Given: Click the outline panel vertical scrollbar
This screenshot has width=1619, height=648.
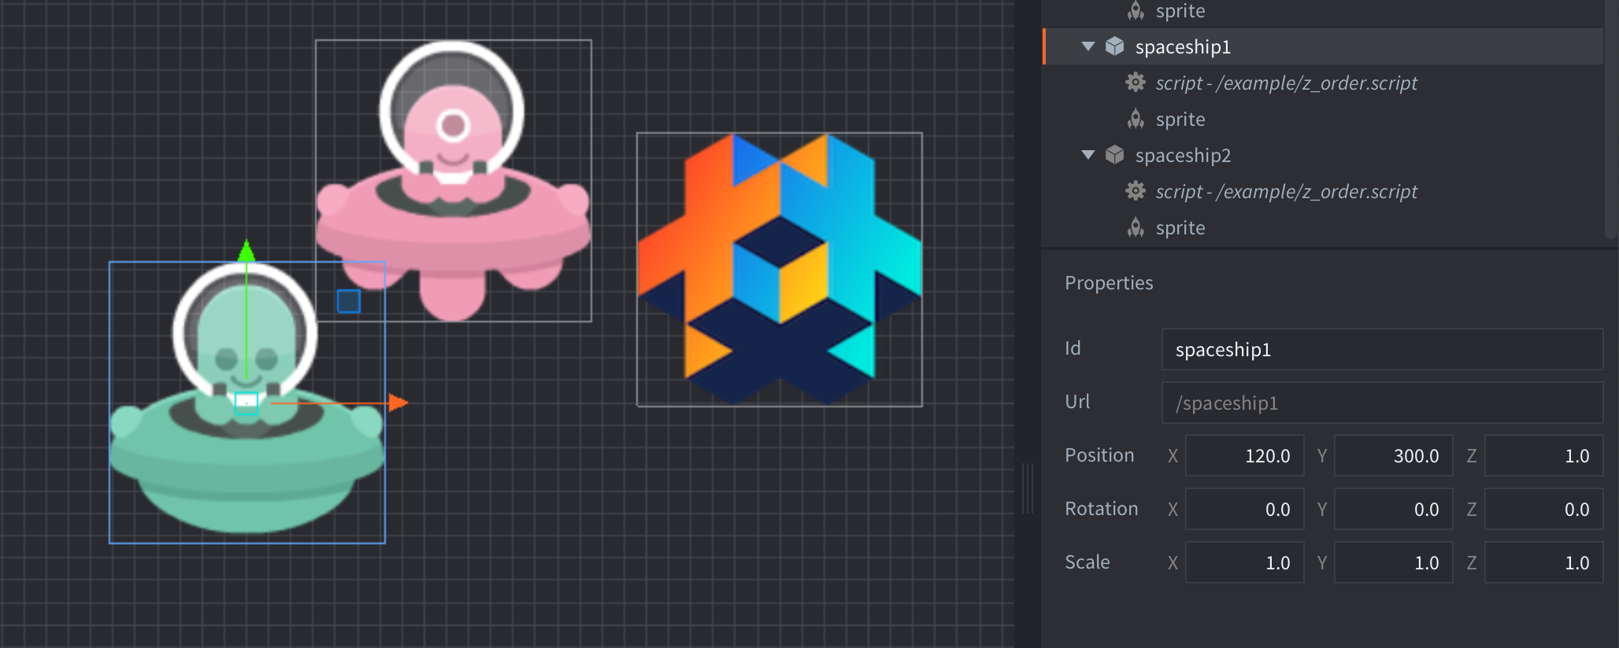Looking at the screenshot, I should tap(1611, 118).
